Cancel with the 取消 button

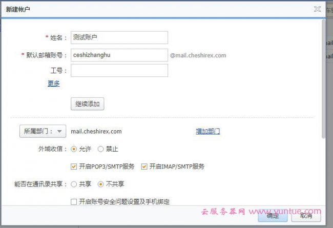click(x=306, y=216)
